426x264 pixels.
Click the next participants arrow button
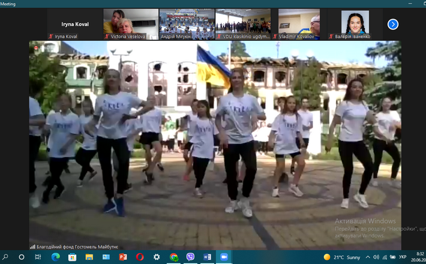[392, 25]
